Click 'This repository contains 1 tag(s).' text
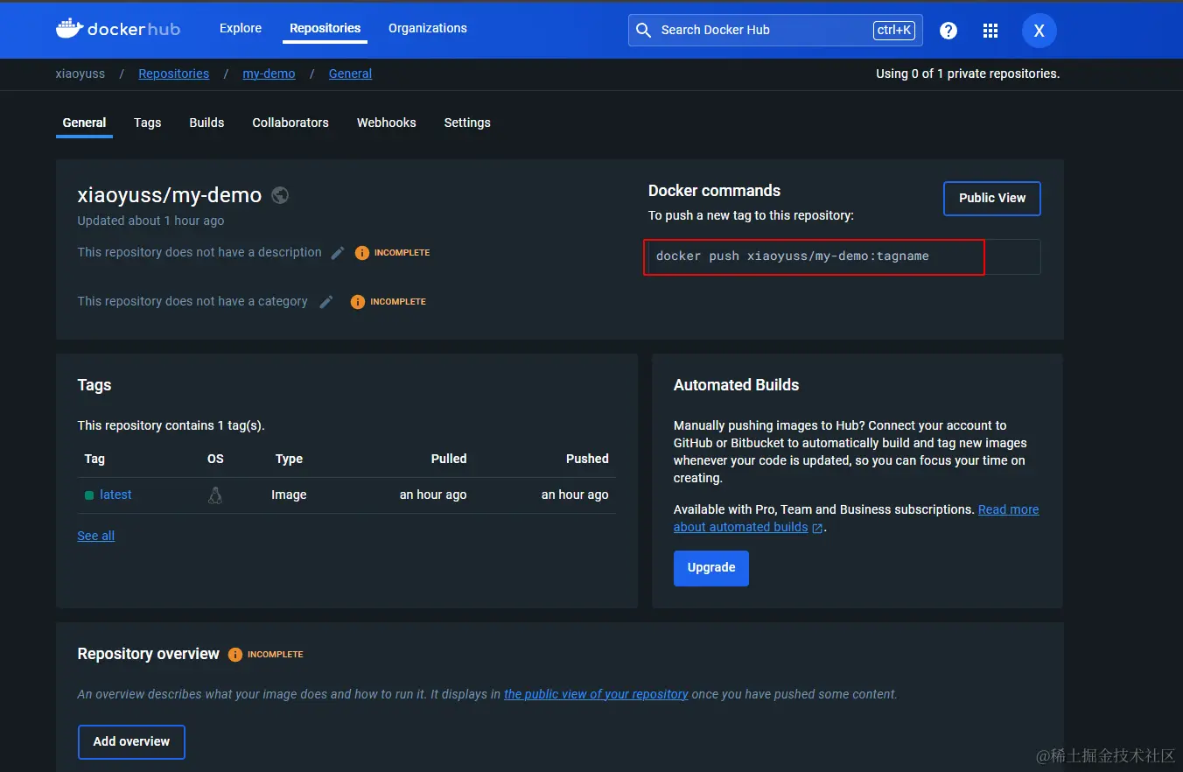The image size is (1183, 772). [171, 426]
